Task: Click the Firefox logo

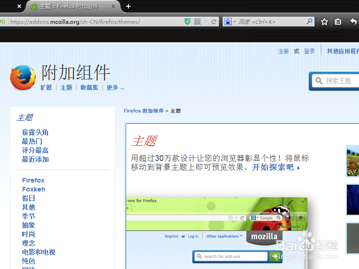Action: click(x=23, y=77)
